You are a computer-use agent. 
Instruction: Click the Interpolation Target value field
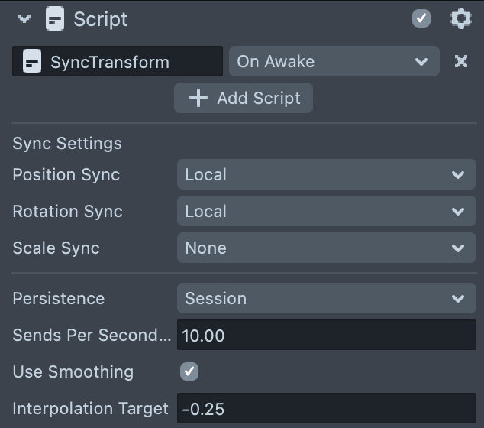point(326,409)
